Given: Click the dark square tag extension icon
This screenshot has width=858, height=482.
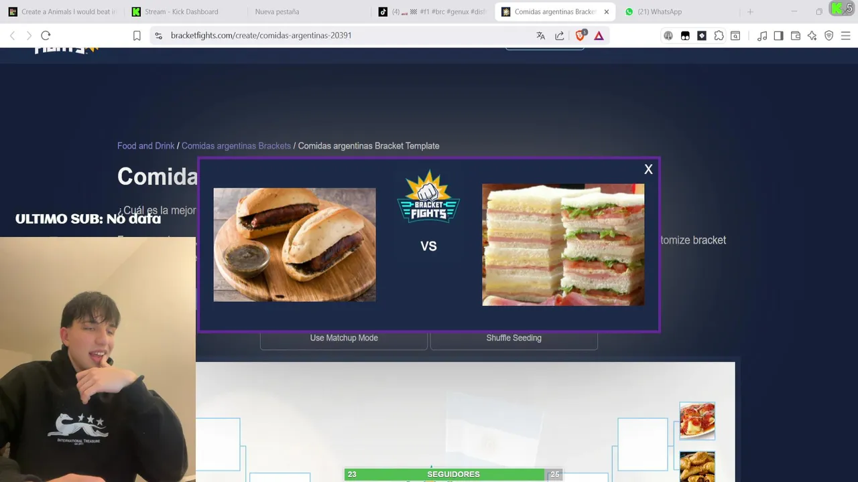Looking at the screenshot, I should [x=702, y=35].
